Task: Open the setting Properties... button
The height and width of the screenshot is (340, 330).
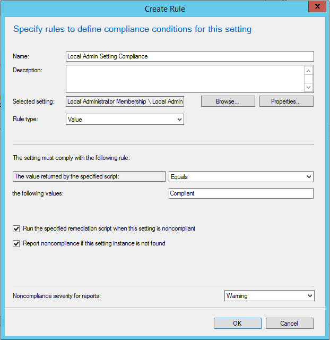Action: pos(286,101)
